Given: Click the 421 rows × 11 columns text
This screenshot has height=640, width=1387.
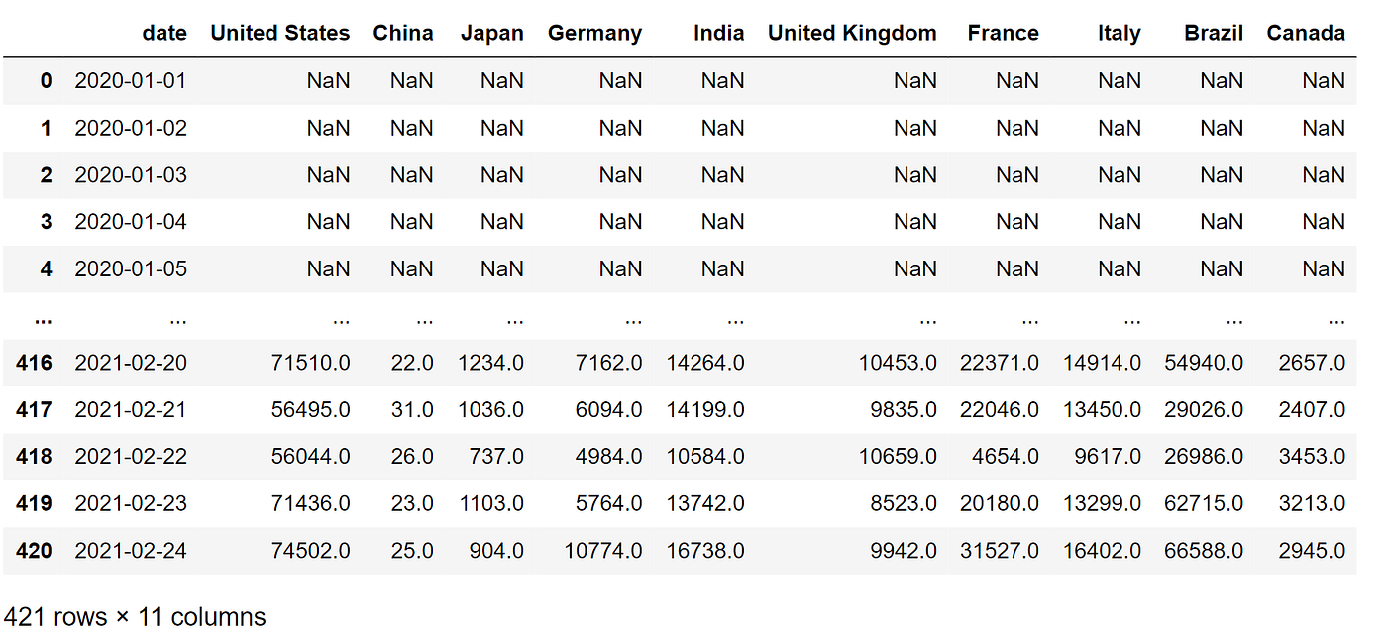Looking at the screenshot, I should [133, 616].
